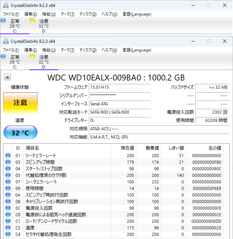This screenshot has width=233, height=239.
Task: Open 機能(U) menu in front window
Action: click(49, 50)
